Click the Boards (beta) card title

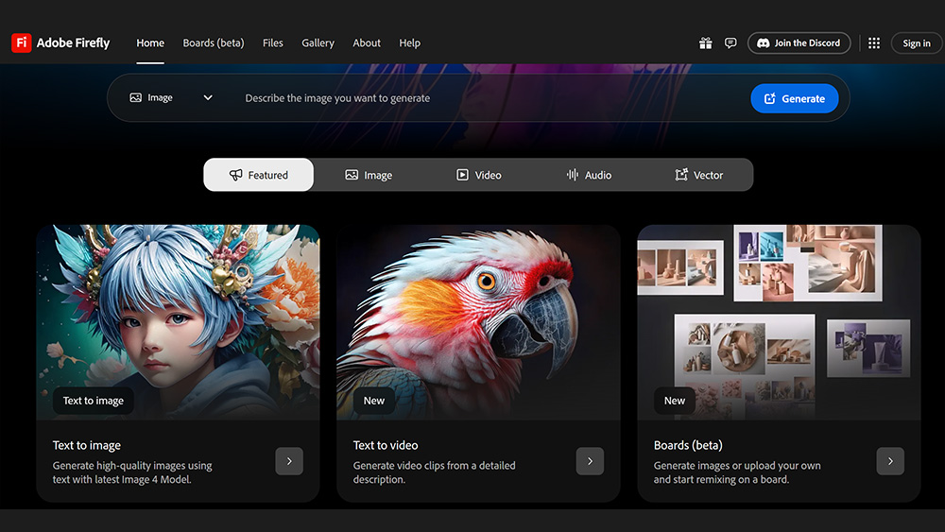[x=688, y=445]
